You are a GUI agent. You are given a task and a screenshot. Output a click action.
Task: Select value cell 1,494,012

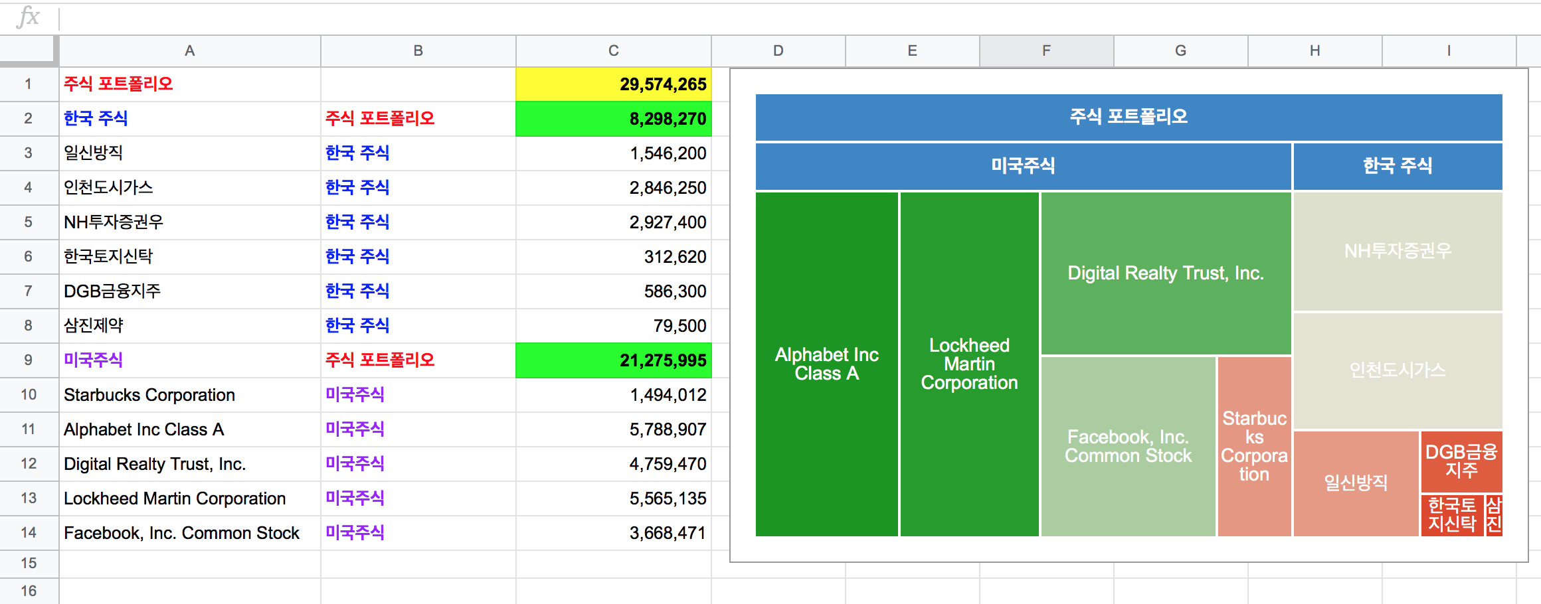[614, 395]
